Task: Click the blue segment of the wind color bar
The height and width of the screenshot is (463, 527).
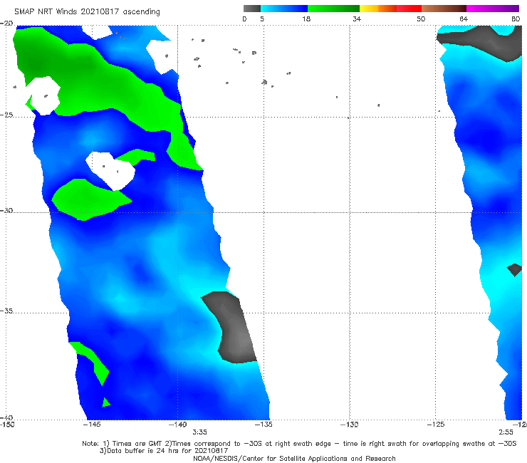Action: point(284,9)
